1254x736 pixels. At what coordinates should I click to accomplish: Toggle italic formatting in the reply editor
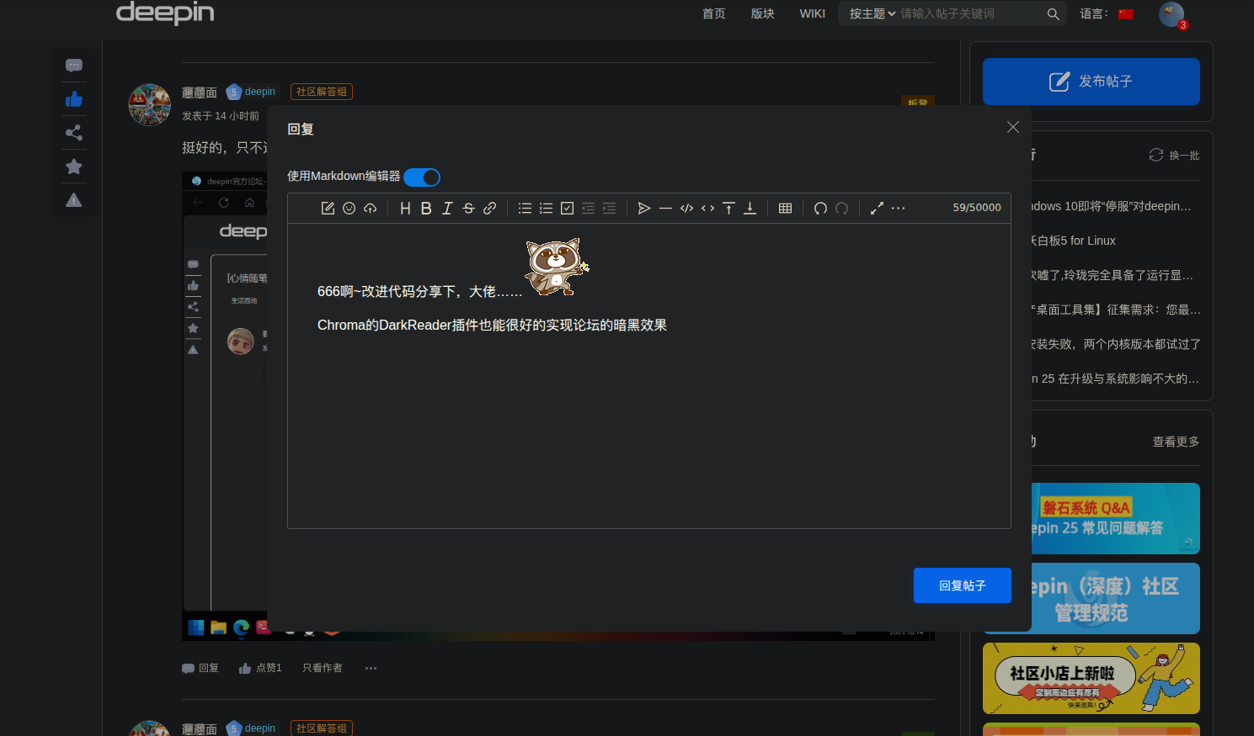447,208
